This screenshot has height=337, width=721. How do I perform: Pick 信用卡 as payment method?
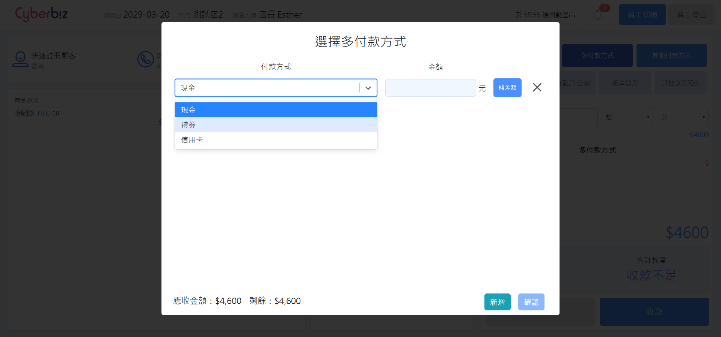coord(276,140)
